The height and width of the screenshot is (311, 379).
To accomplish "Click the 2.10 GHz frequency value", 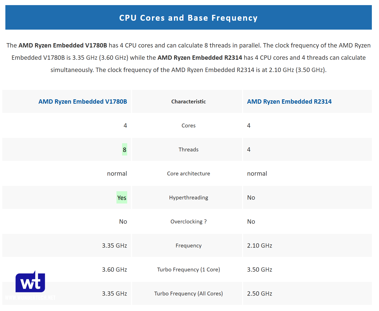I will tap(259, 246).
